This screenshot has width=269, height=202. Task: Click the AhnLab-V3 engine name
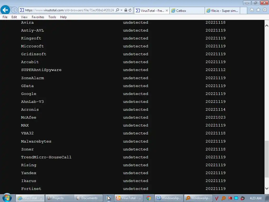coord(32,102)
